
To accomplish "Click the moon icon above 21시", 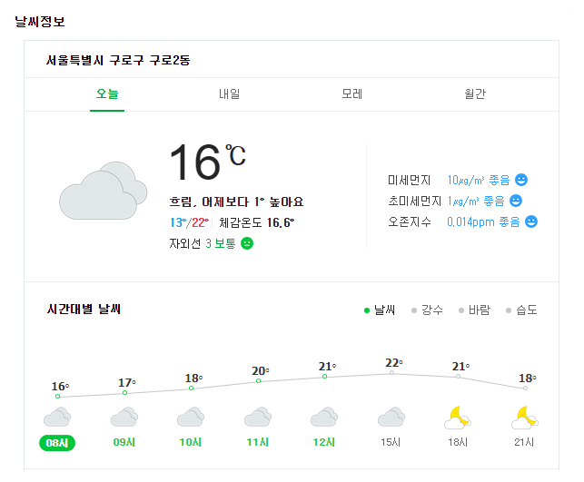I will (x=525, y=417).
